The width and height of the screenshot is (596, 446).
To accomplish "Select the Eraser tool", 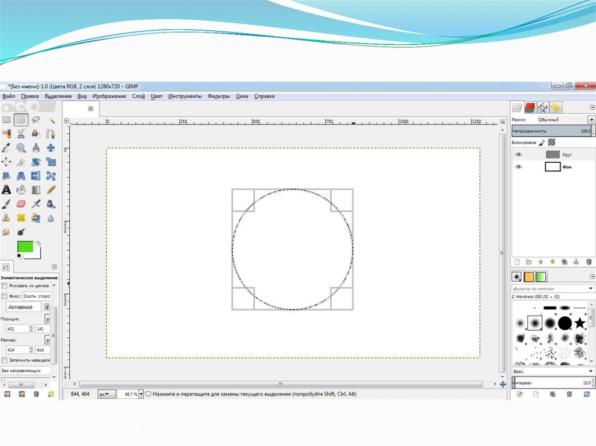I will tap(22, 204).
